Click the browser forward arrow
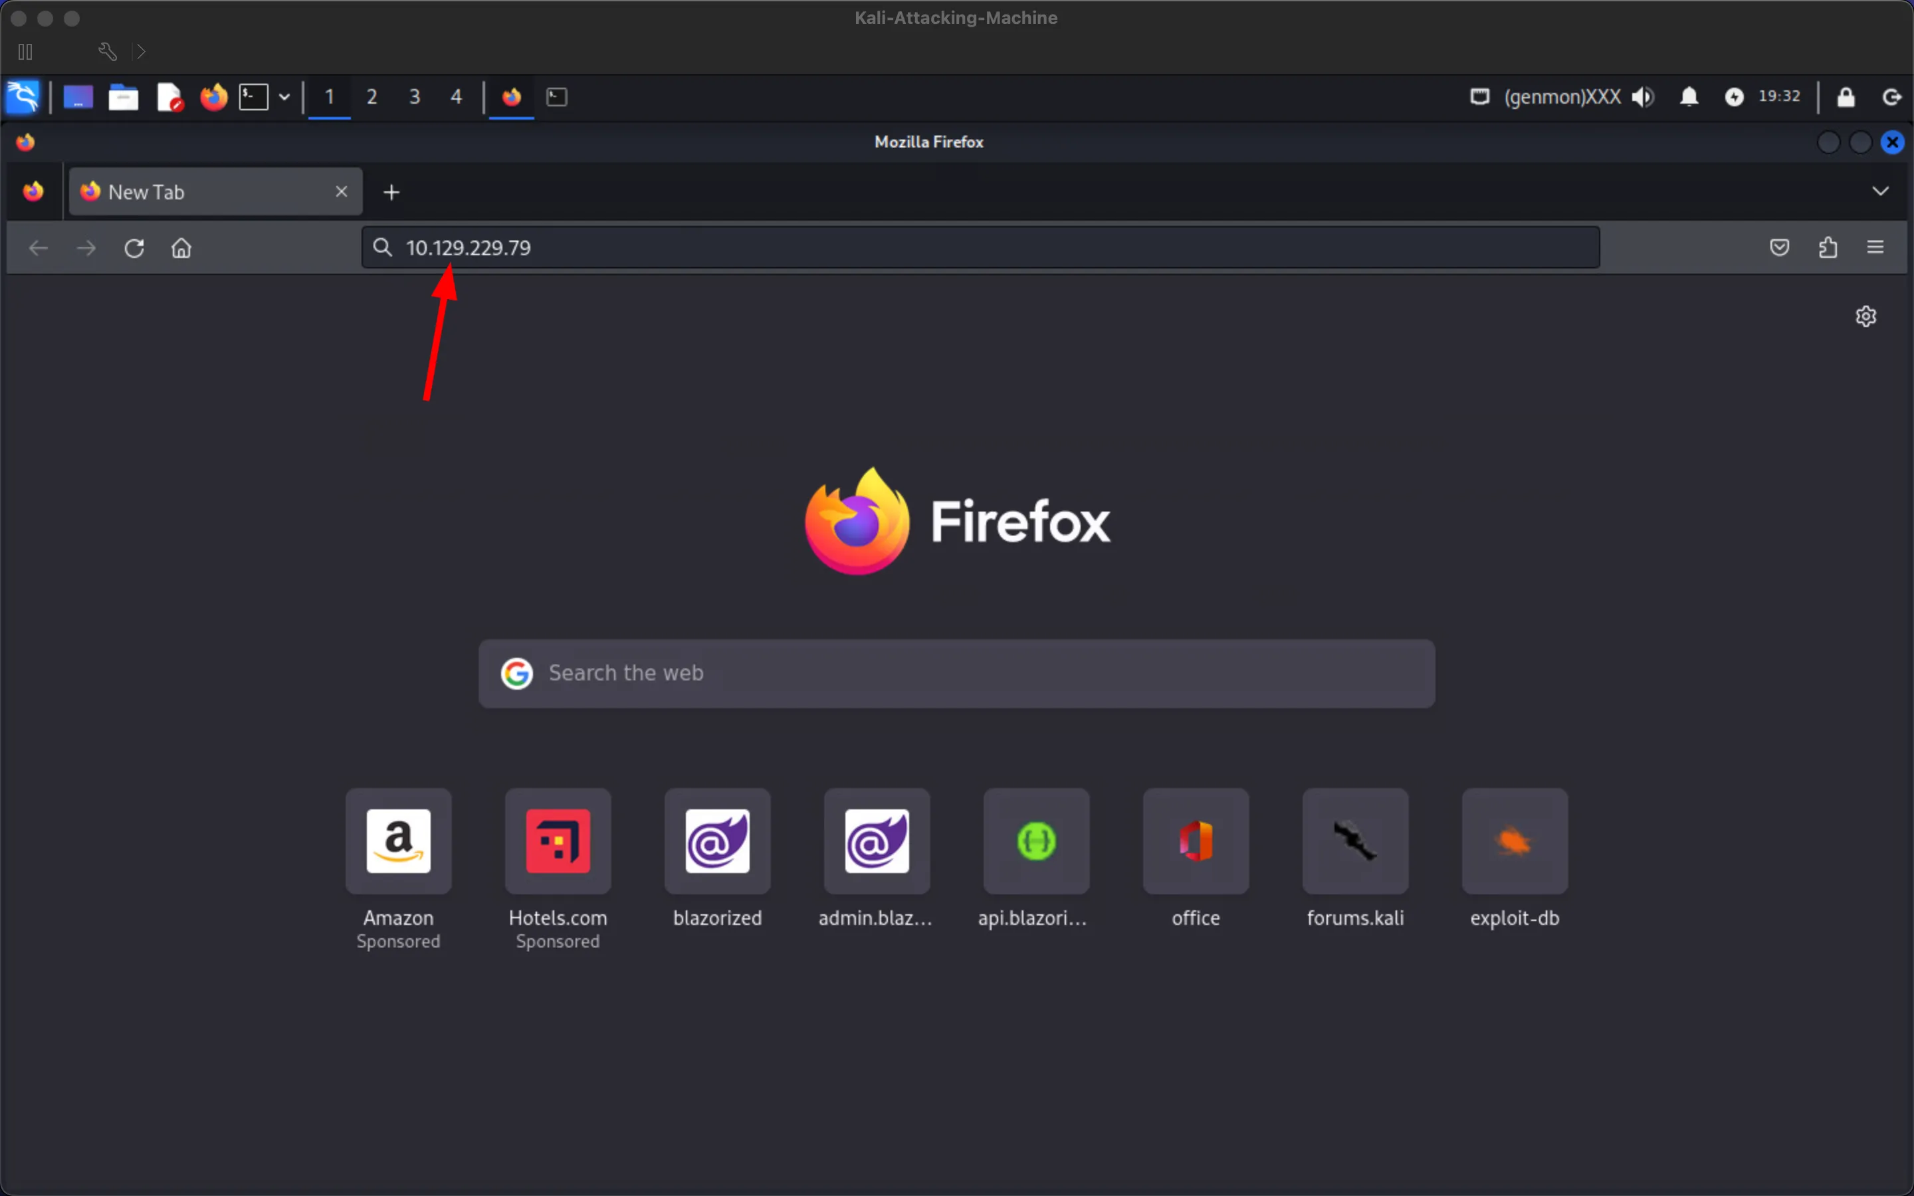1914x1196 pixels. pos(86,248)
